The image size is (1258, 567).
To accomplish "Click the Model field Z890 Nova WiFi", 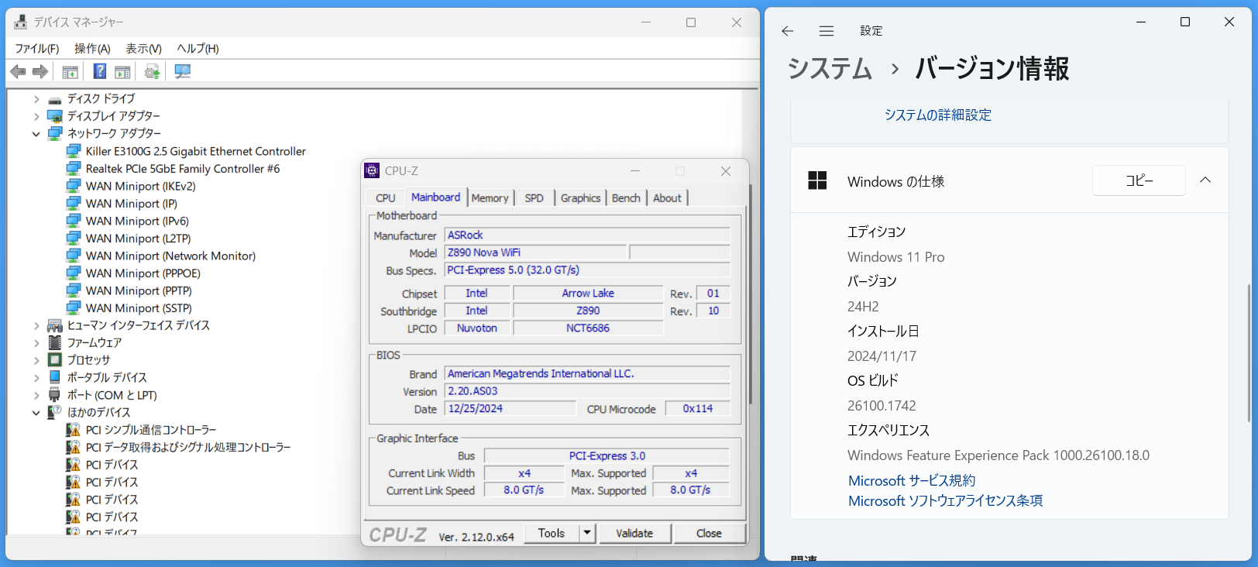I will [x=535, y=253].
